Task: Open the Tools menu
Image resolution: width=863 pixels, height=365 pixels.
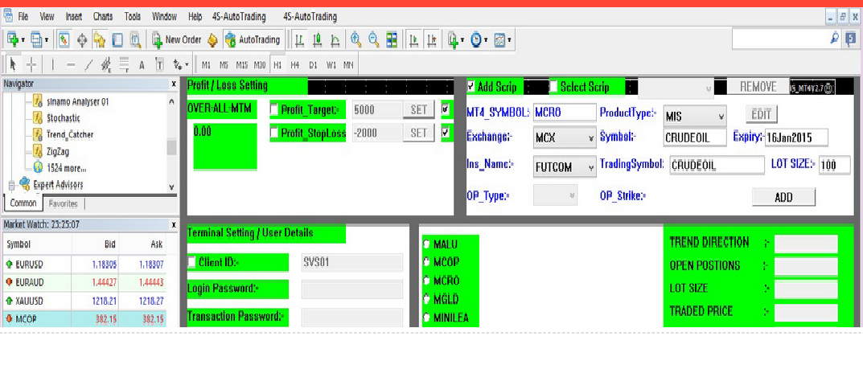Action: click(x=133, y=17)
